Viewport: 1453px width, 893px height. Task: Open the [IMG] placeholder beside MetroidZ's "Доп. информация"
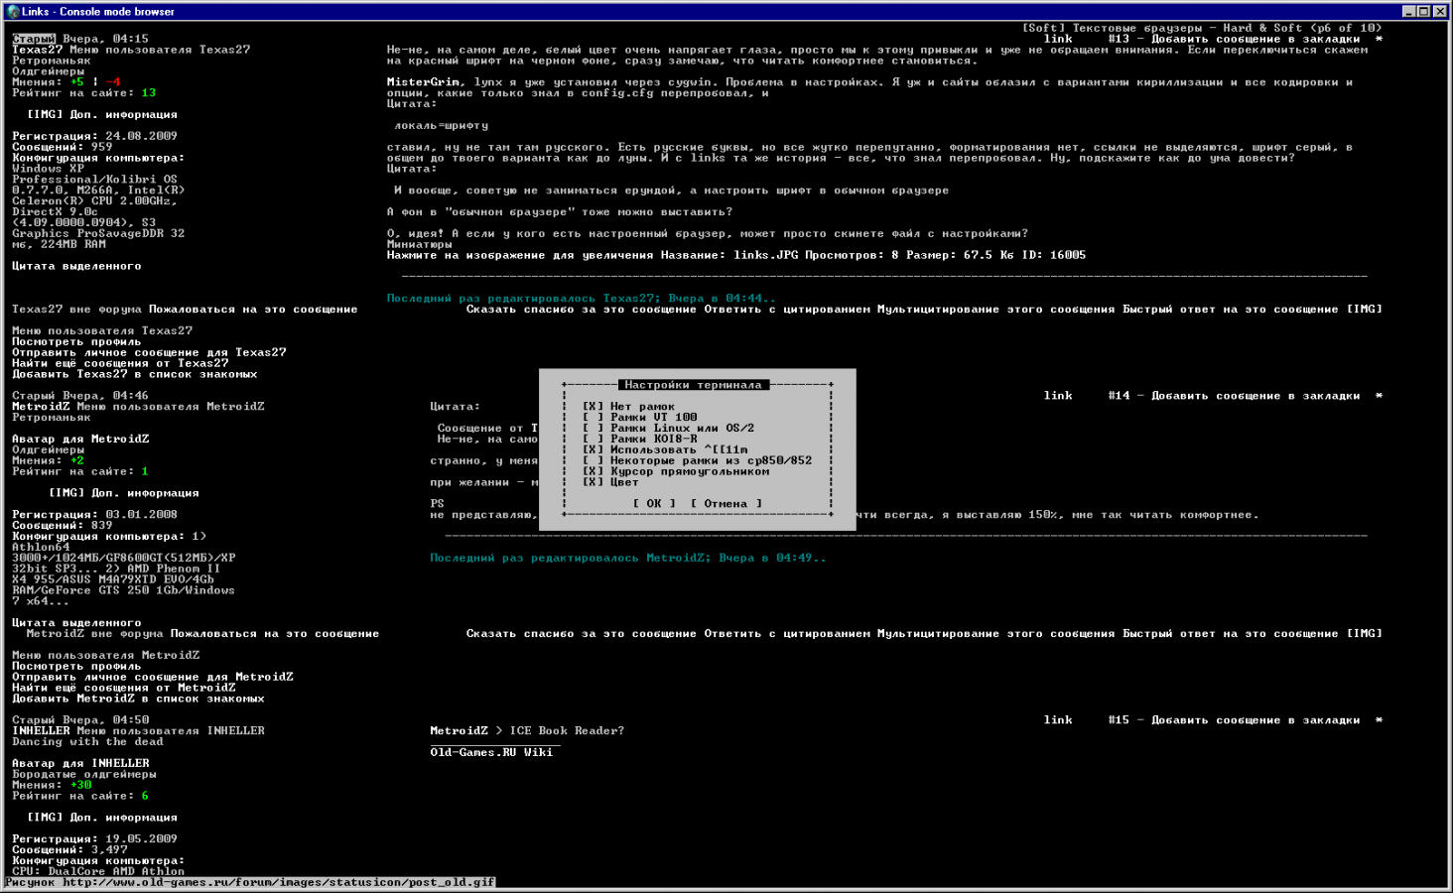66,493
